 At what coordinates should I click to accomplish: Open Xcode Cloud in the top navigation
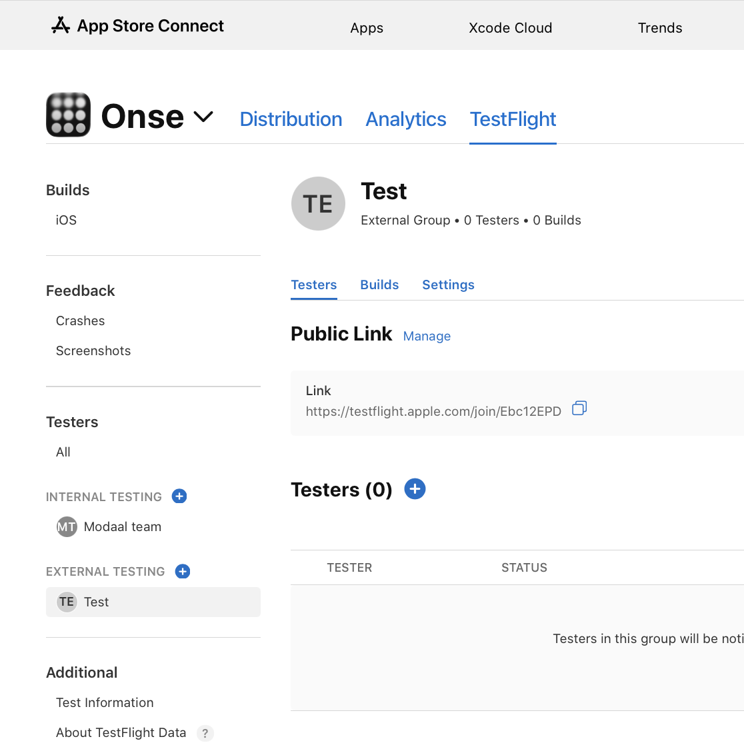(x=510, y=28)
